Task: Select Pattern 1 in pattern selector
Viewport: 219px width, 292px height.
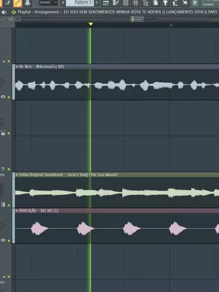Action: [x=80, y=3]
